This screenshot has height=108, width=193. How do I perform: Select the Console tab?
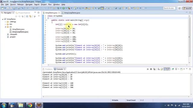pyautogui.click(x=60, y=69)
